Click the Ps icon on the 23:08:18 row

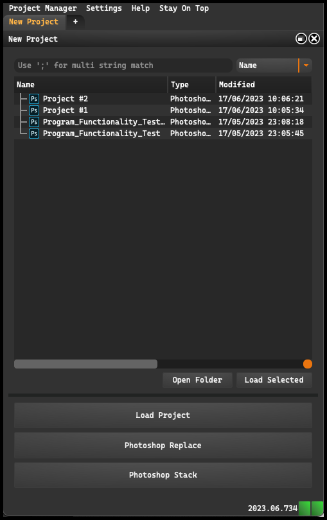[34, 122]
